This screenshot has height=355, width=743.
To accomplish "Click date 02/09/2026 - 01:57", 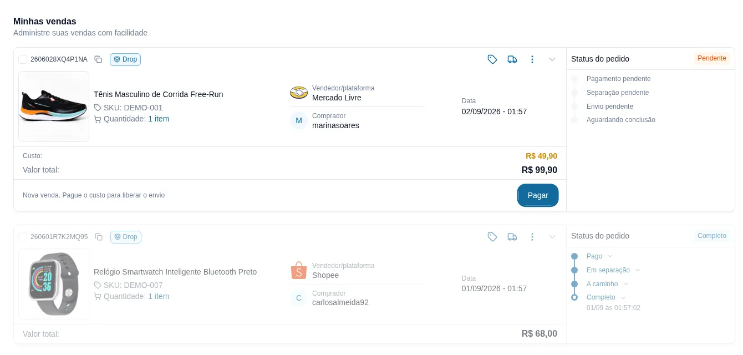I will tap(494, 111).
